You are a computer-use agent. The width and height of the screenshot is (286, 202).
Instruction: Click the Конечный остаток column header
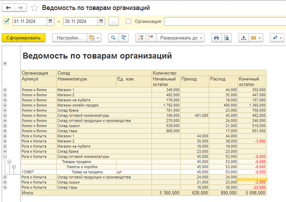(252, 81)
